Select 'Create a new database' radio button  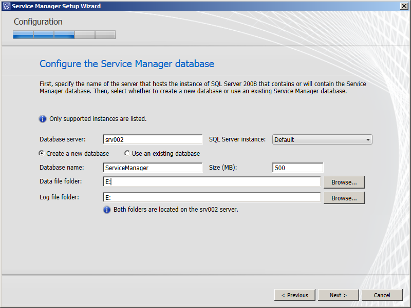click(42, 153)
